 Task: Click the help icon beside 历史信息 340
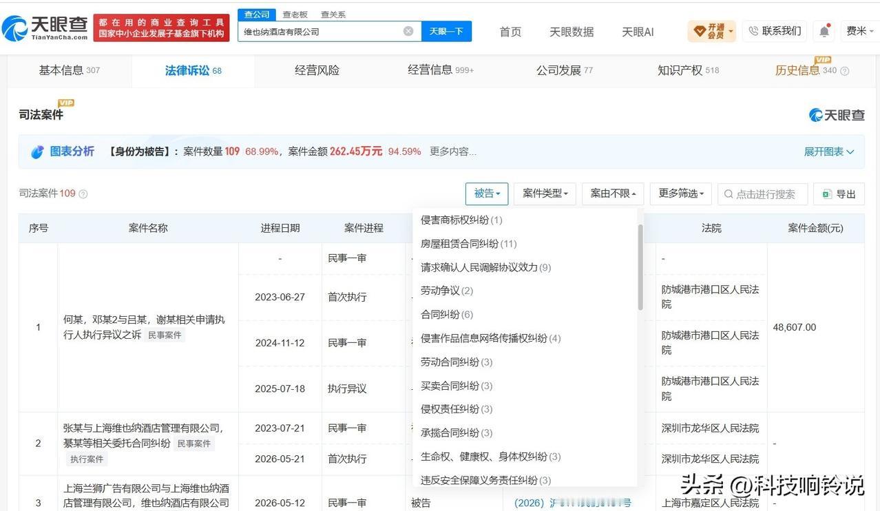(845, 71)
